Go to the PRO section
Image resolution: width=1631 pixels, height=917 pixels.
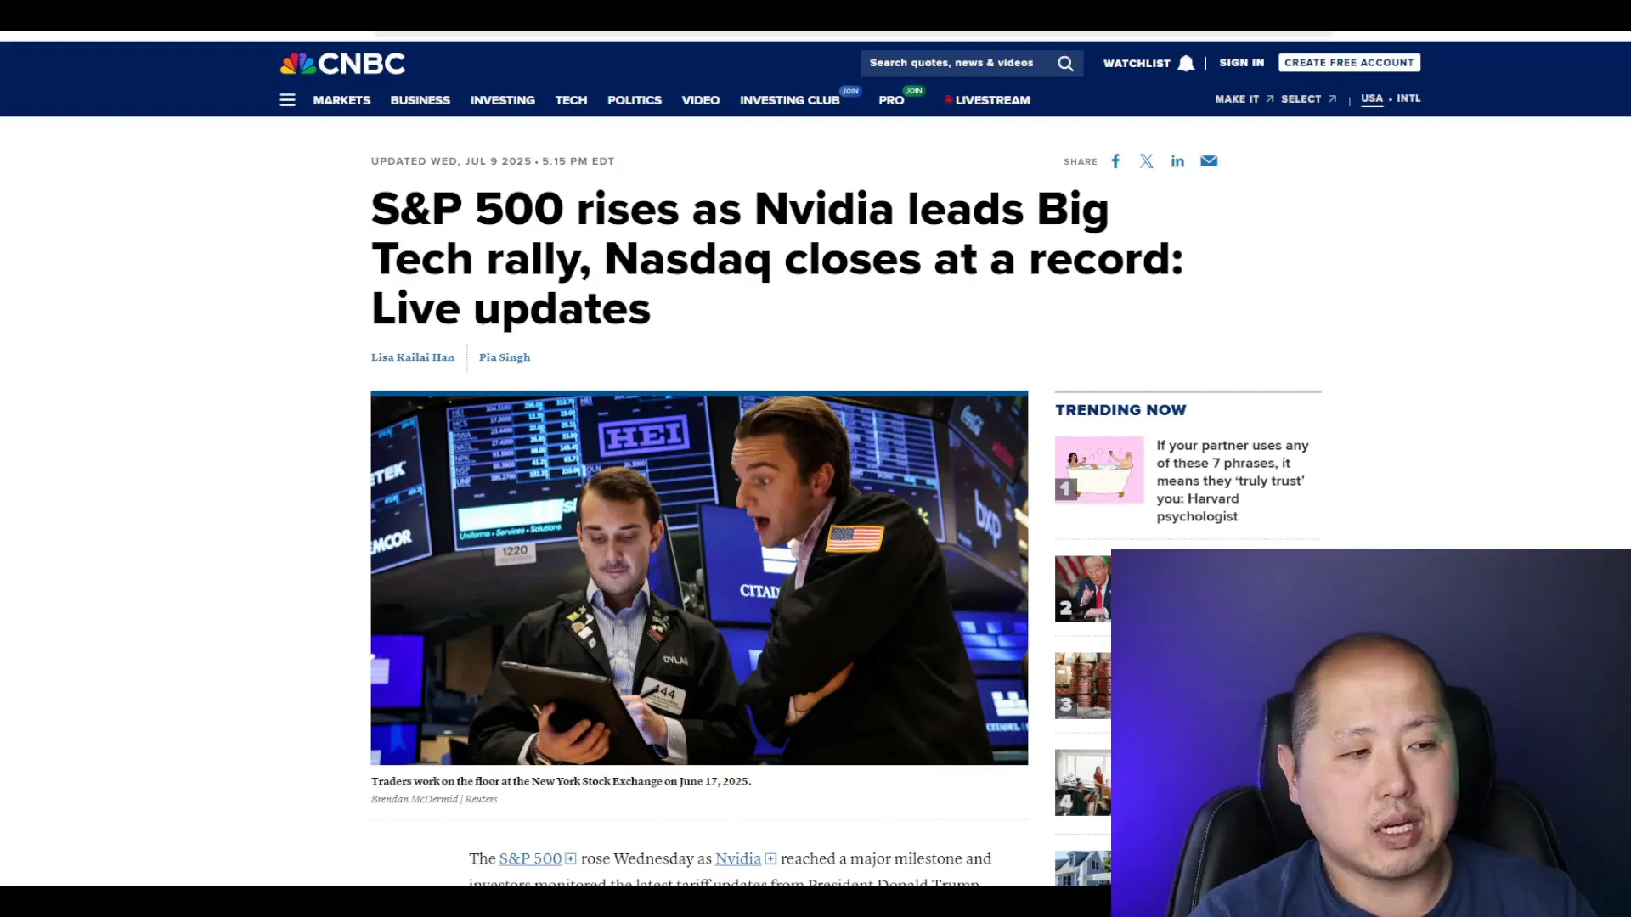tap(891, 100)
